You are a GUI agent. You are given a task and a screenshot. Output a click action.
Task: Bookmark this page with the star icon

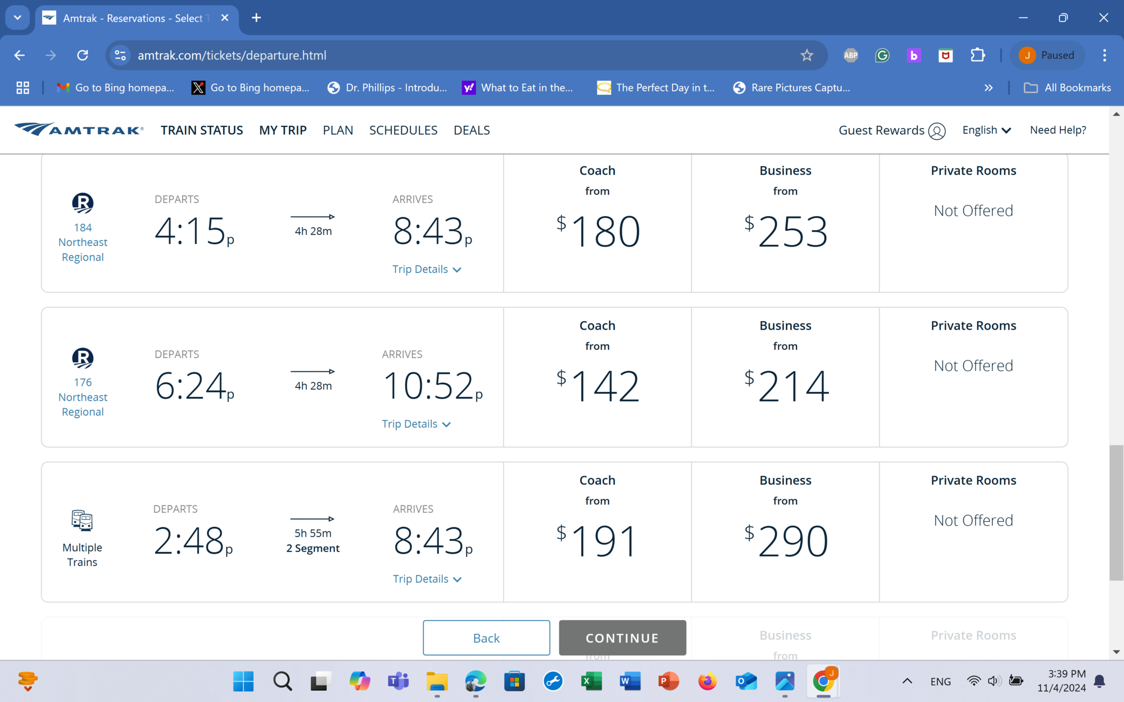(x=807, y=55)
